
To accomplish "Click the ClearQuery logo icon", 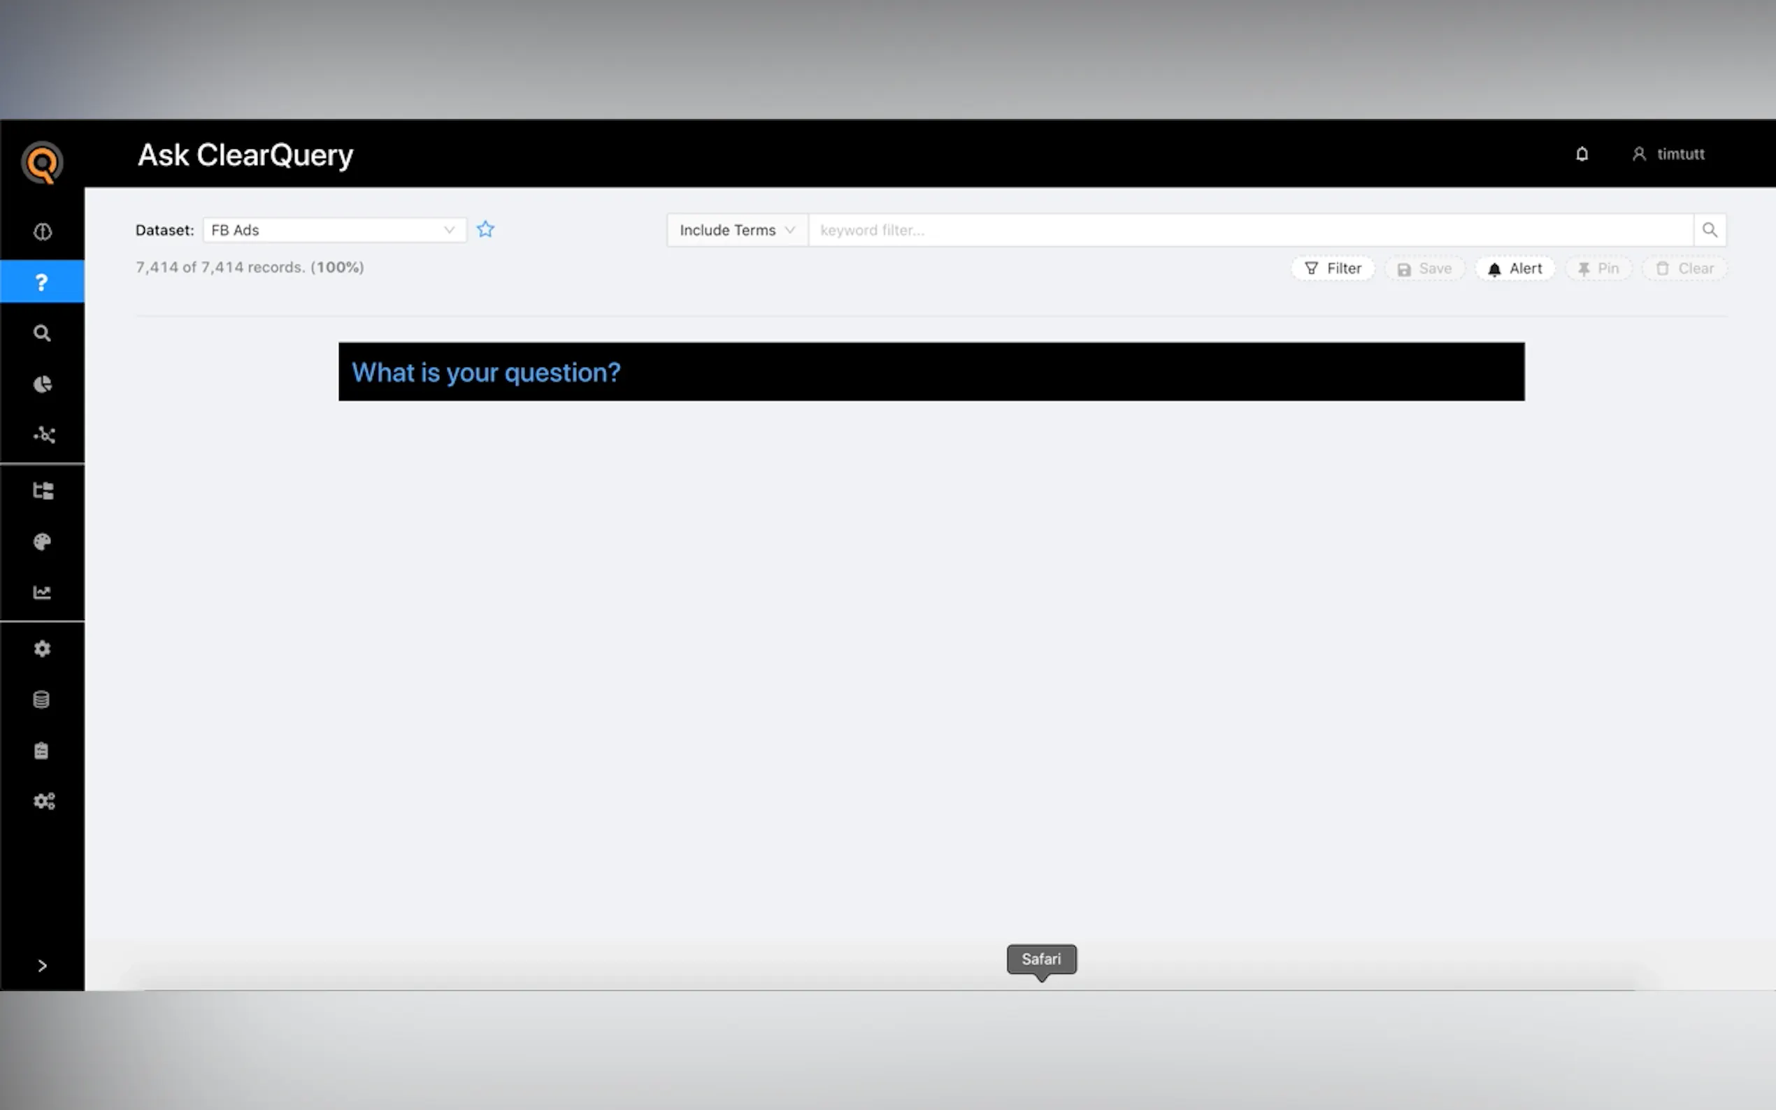I will click(x=42, y=162).
